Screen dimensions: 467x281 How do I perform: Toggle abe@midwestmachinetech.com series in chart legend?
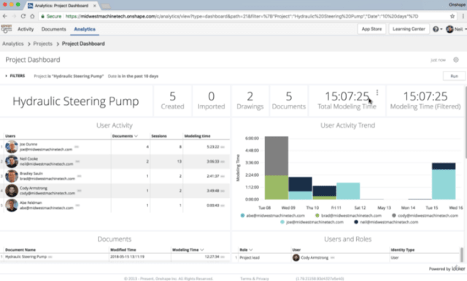[x=272, y=215]
